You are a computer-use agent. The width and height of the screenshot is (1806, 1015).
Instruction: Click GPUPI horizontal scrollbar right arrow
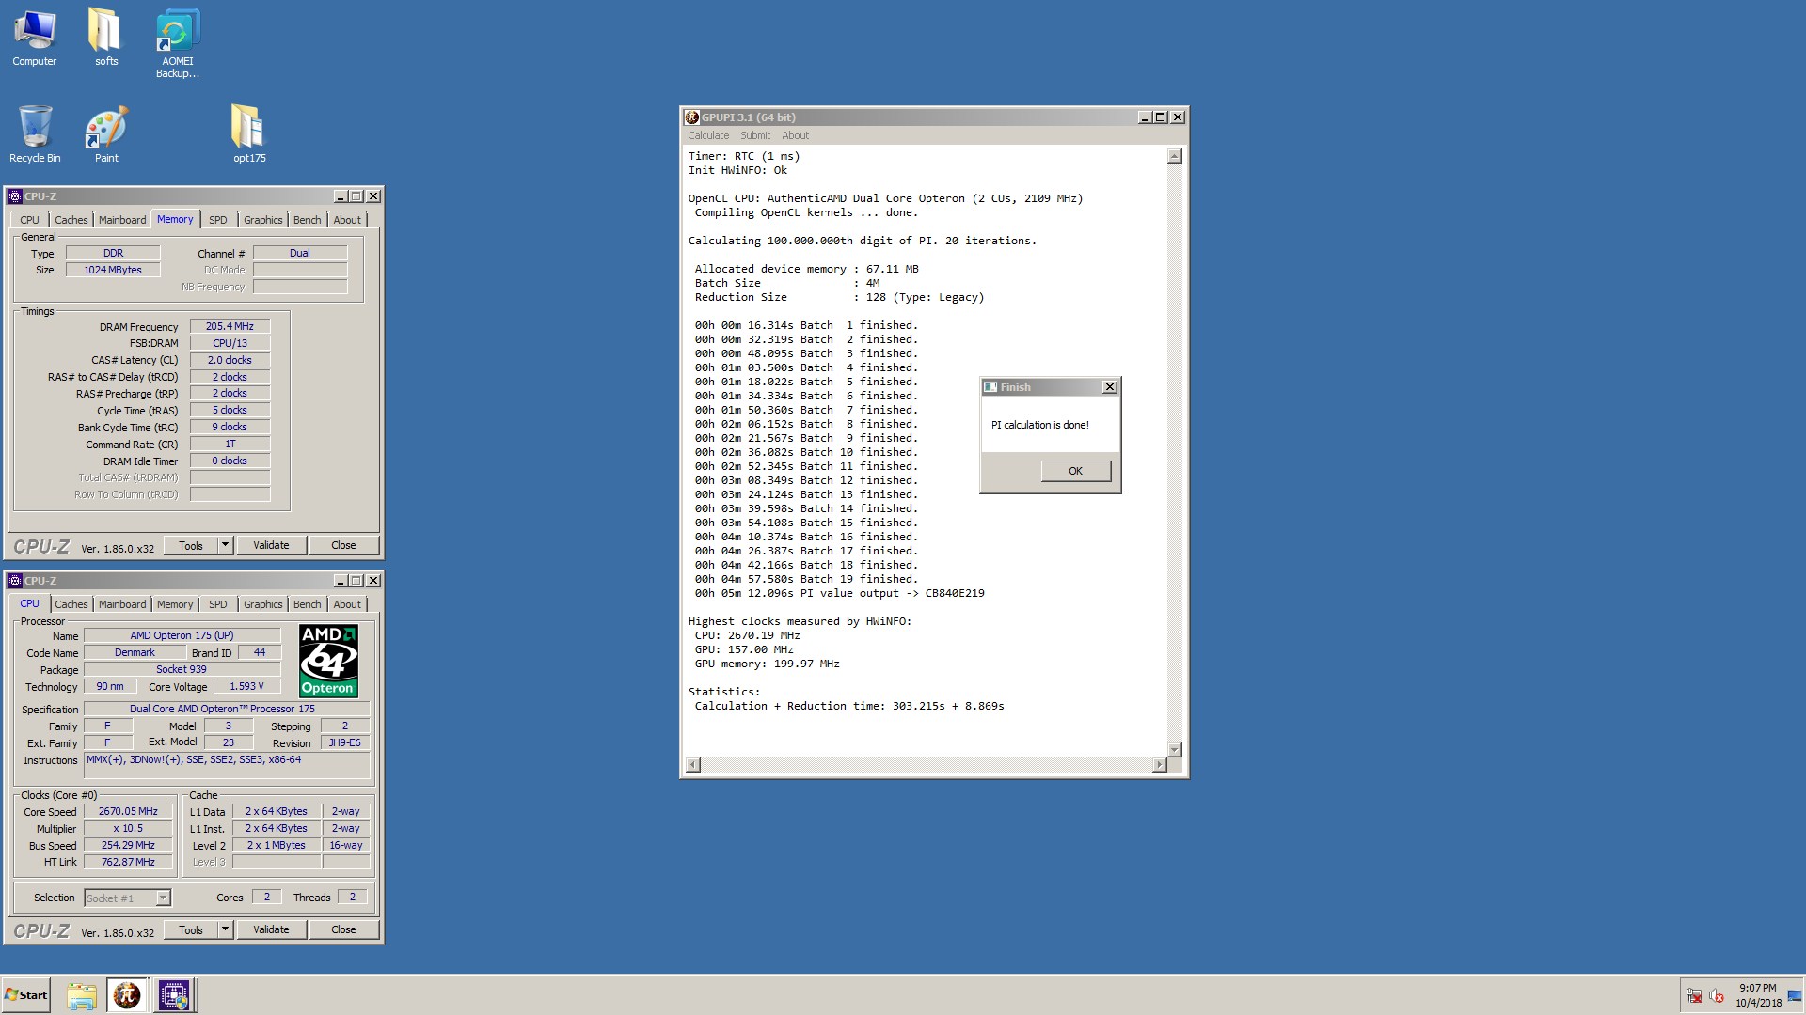click(1159, 765)
